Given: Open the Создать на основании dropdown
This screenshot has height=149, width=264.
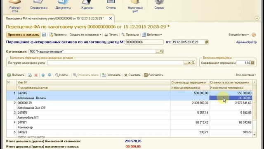Looking at the screenshot, I should point(85,35).
